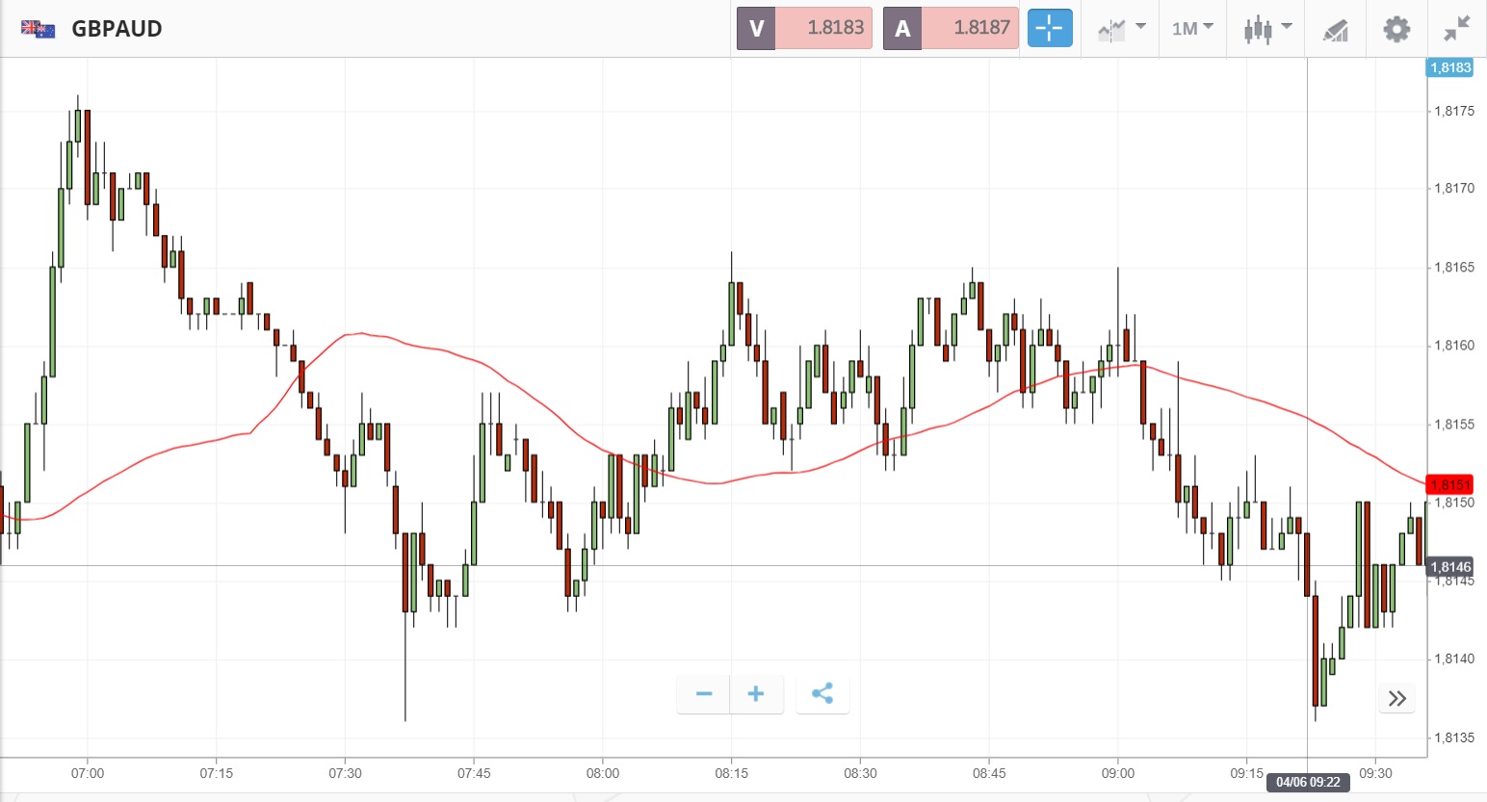This screenshot has width=1487, height=802.
Task: Click the GBPAUD symbol name
Action: (x=117, y=29)
